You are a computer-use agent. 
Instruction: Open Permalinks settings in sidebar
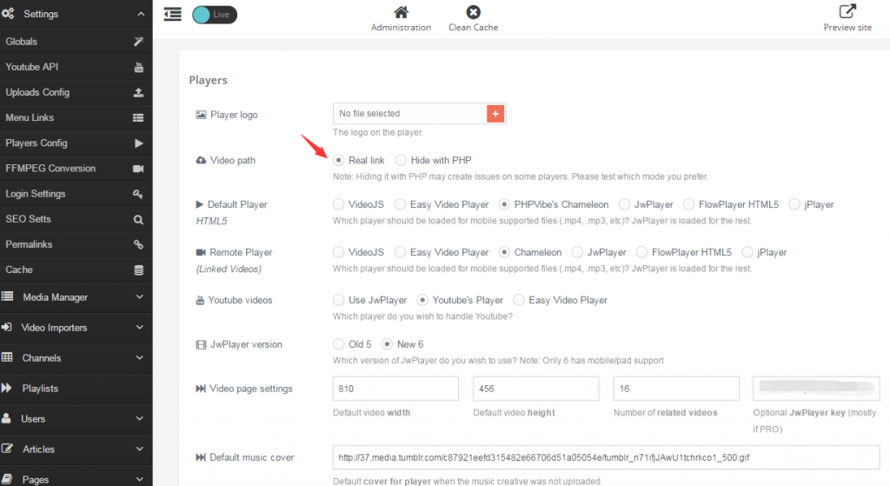(30, 244)
